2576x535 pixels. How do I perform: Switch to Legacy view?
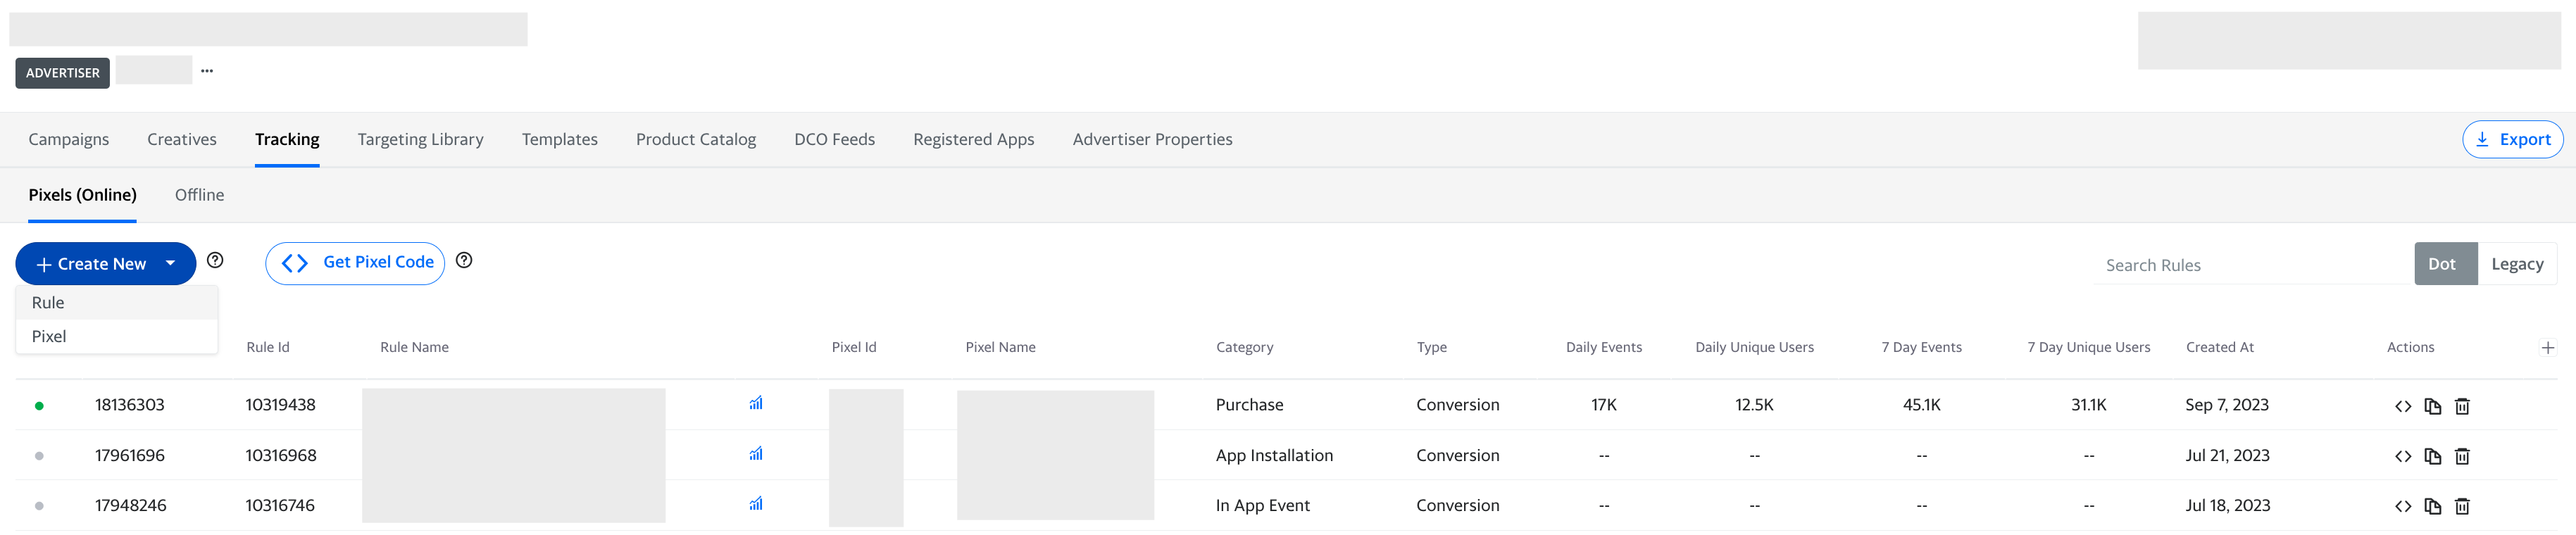click(2516, 264)
